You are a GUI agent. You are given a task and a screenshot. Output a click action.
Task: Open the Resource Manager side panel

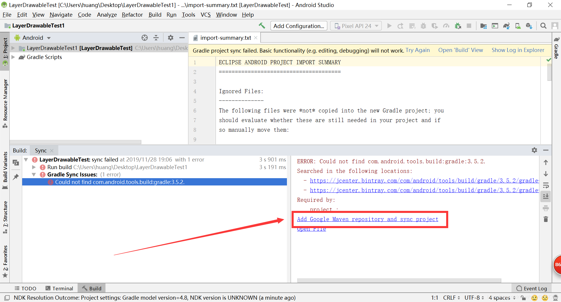coord(5,103)
